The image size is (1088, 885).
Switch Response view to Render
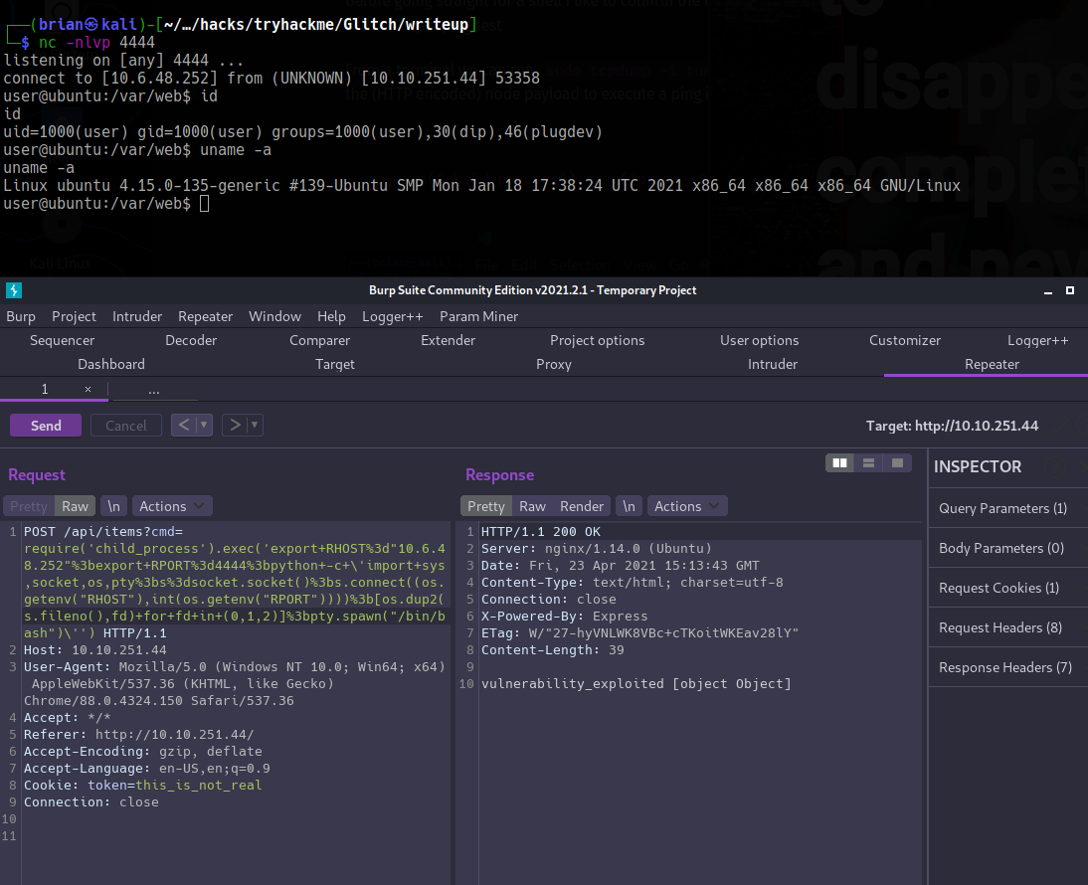pos(582,506)
